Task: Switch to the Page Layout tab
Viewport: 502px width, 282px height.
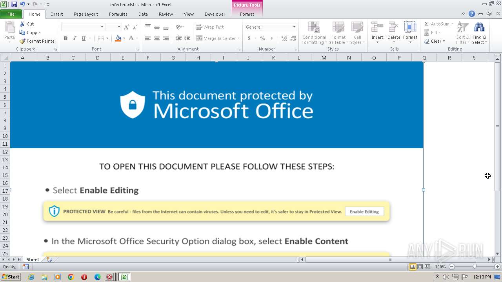Action: click(86, 14)
